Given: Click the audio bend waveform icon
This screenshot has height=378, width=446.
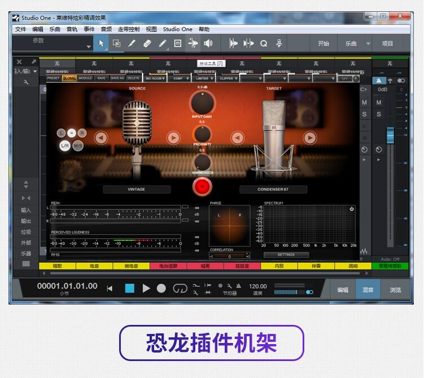Looking at the screenshot, I should click(233, 44).
